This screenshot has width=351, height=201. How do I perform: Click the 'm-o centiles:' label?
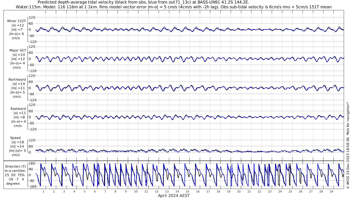(x=16, y=171)
